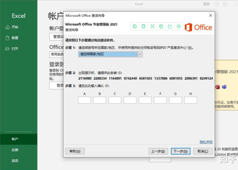Screen dimensions: 238x170
Task: Click the Teams app icon behind dialog
Action: [x=224, y=87]
